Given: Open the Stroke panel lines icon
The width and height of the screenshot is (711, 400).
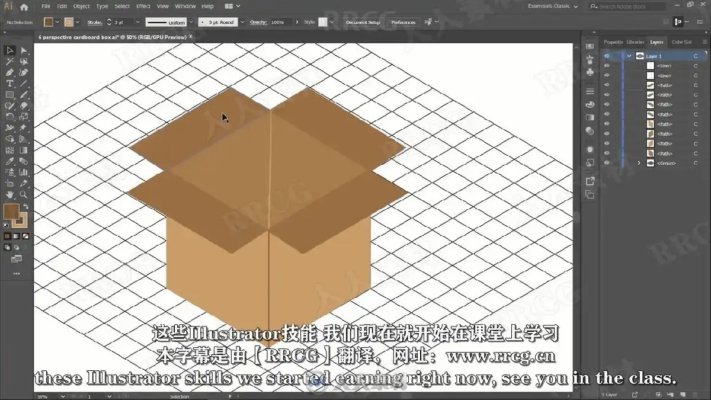Looking at the screenshot, I should [590, 91].
